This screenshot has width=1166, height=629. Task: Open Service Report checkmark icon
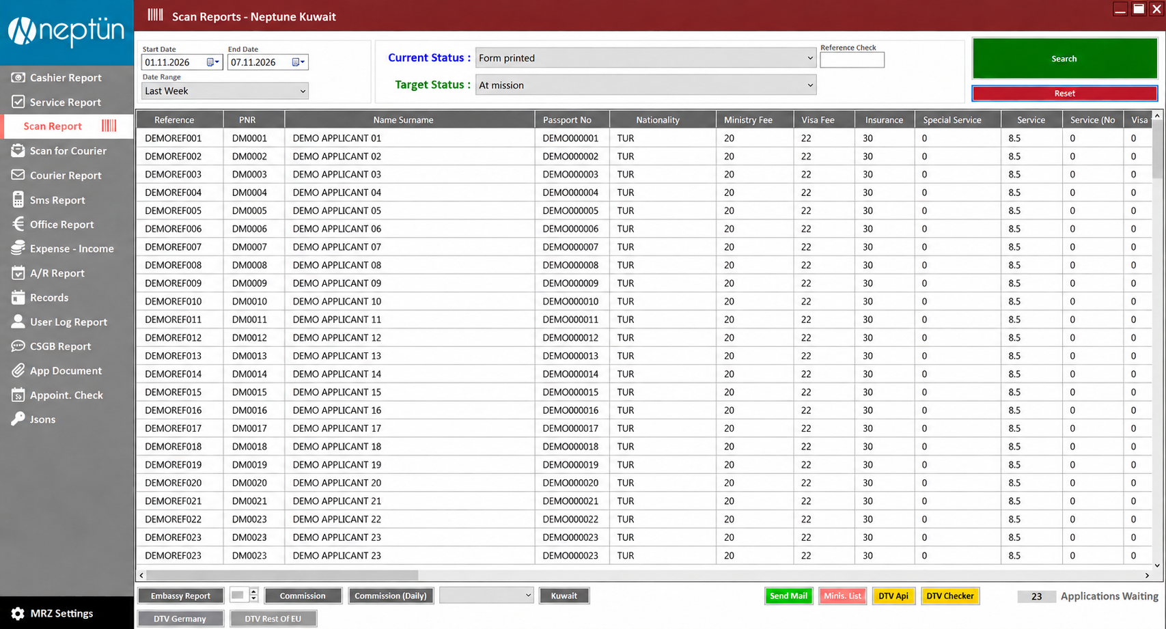pos(18,102)
